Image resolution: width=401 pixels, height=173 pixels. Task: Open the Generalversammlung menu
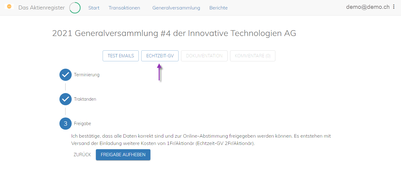[x=176, y=8]
